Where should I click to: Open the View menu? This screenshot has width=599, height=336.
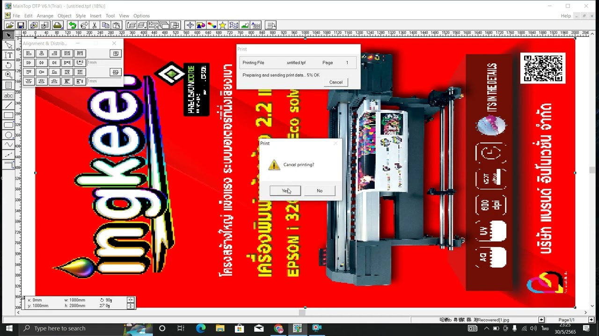124,16
